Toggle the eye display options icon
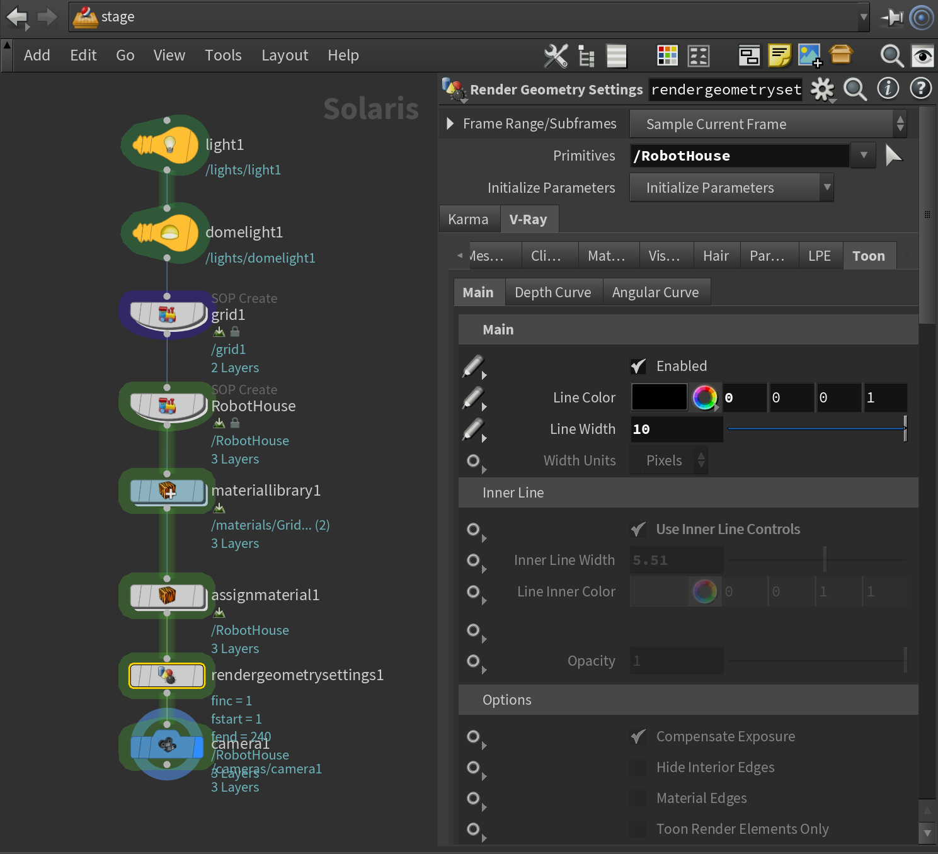Viewport: 938px width, 854px height. [923, 56]
